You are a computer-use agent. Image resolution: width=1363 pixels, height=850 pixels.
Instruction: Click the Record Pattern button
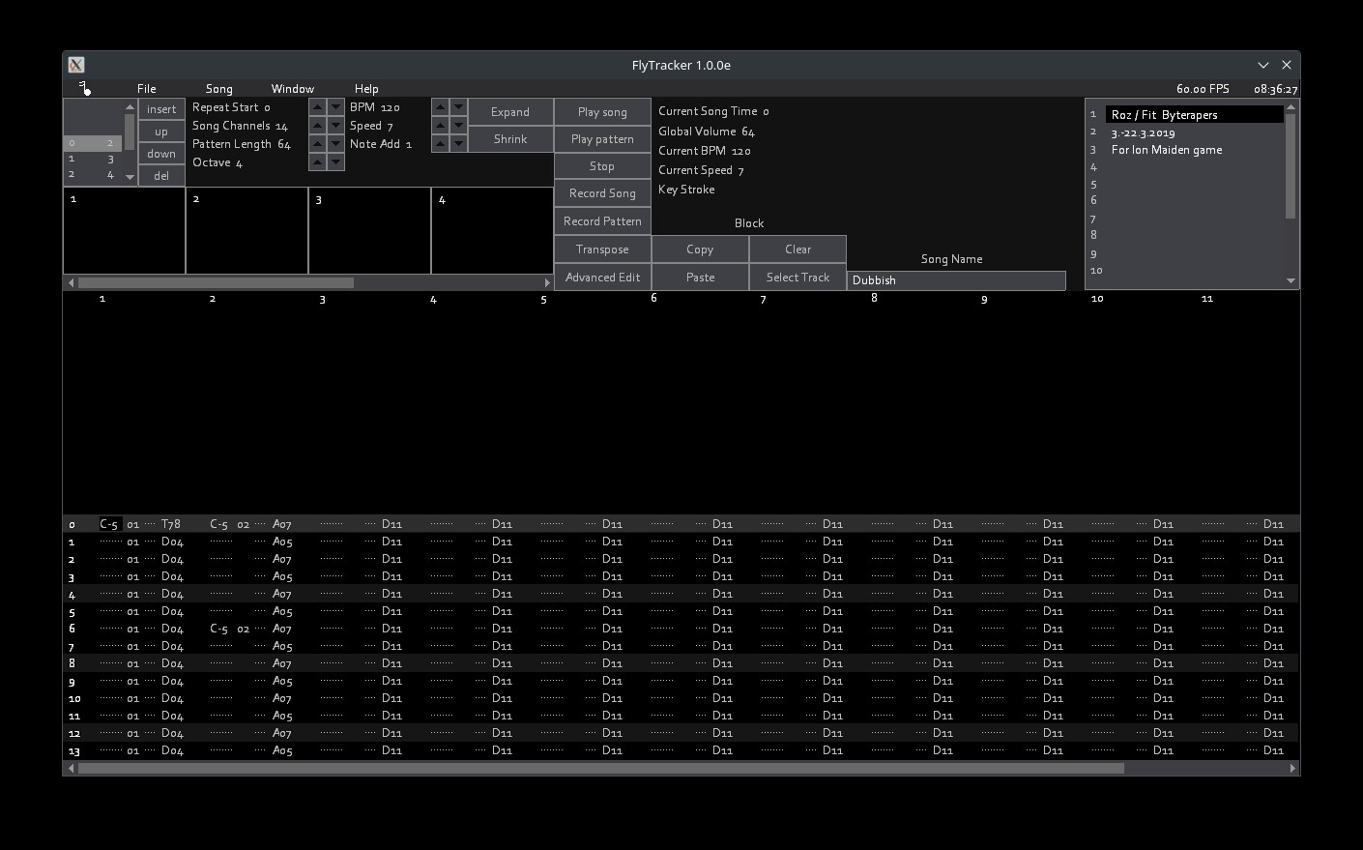tap(602, 221)
